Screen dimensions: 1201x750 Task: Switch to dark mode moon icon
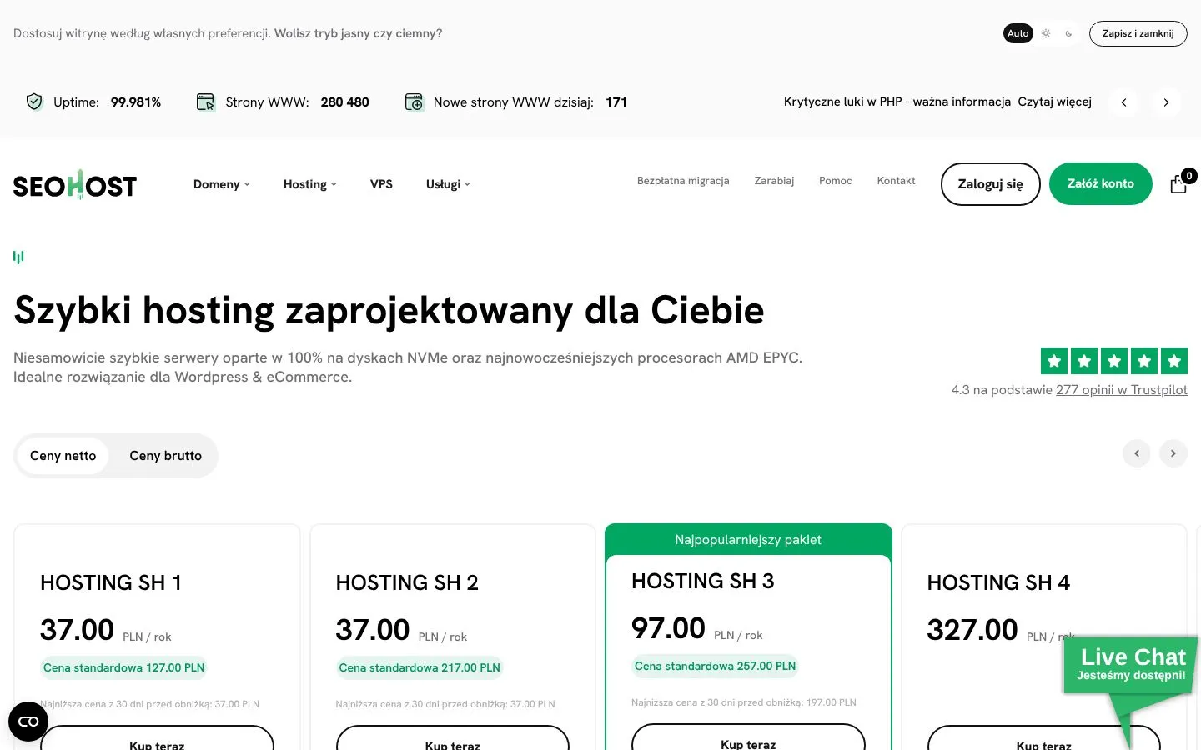1068,33
